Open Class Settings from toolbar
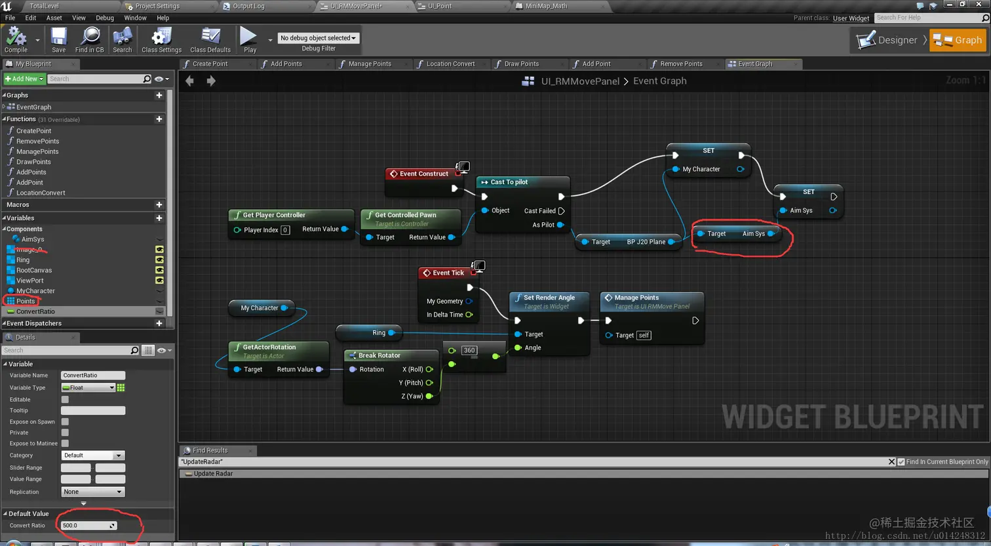 161,37
